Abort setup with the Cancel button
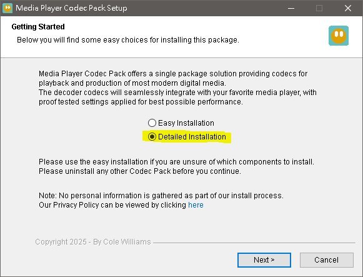This screenshot has width=363, height=277. (x=326, y=260)
